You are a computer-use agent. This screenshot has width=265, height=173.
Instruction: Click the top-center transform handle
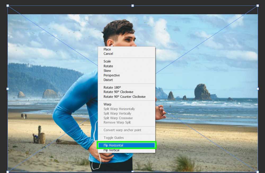coord(133,6)
